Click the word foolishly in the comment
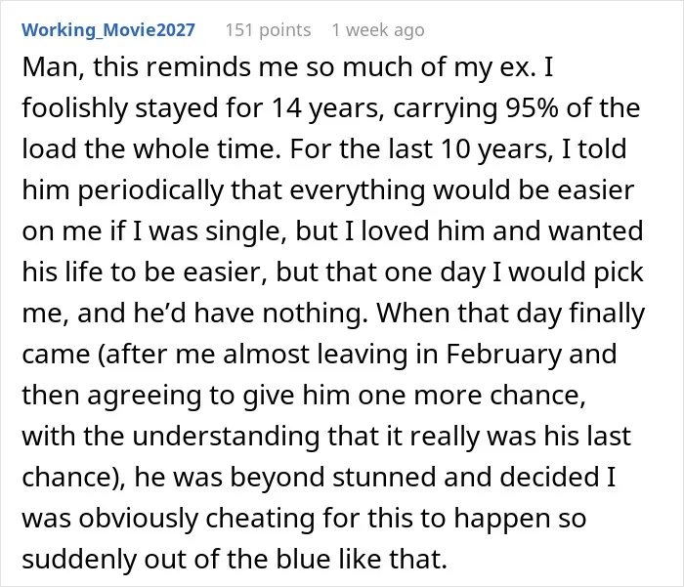Screen dimensions: 684x587 74,108
